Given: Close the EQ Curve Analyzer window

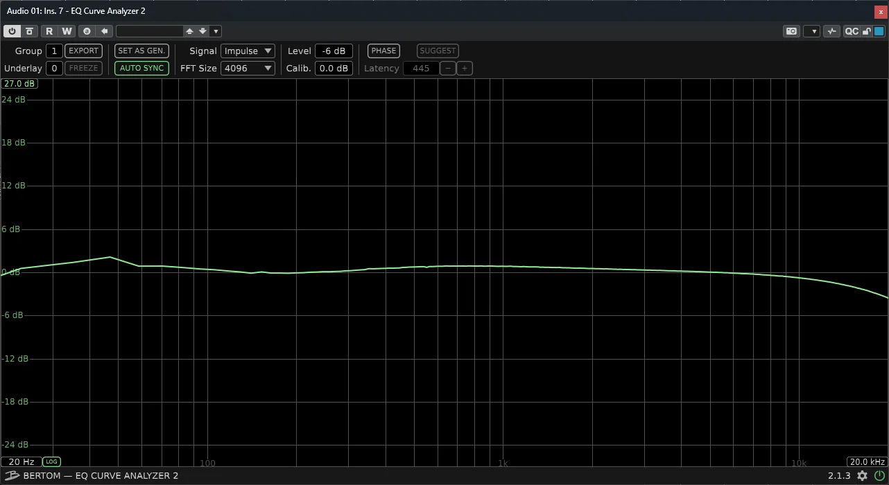Looking at the screenshot, I should tap(881, 12).
